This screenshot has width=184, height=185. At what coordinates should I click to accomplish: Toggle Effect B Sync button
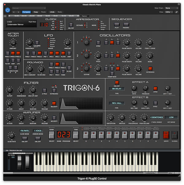tap(155, 103)
